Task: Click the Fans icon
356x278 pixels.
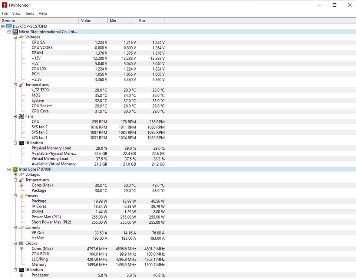Action: pyautogui.click(x=22, y=116)
